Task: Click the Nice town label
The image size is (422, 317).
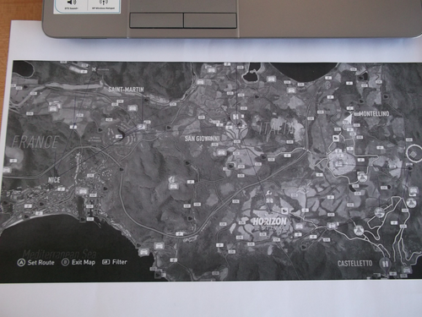Action: 54,180
